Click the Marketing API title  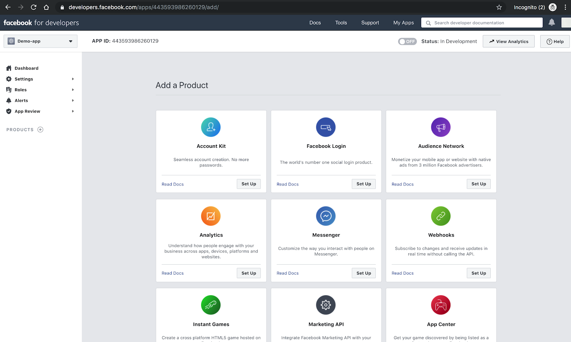pyautogui.click(x=326, y=324)
